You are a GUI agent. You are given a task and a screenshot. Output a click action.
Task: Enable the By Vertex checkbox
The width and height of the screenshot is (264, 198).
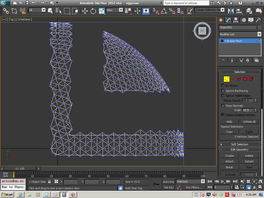pyautogui.click(x=223, y=85)
